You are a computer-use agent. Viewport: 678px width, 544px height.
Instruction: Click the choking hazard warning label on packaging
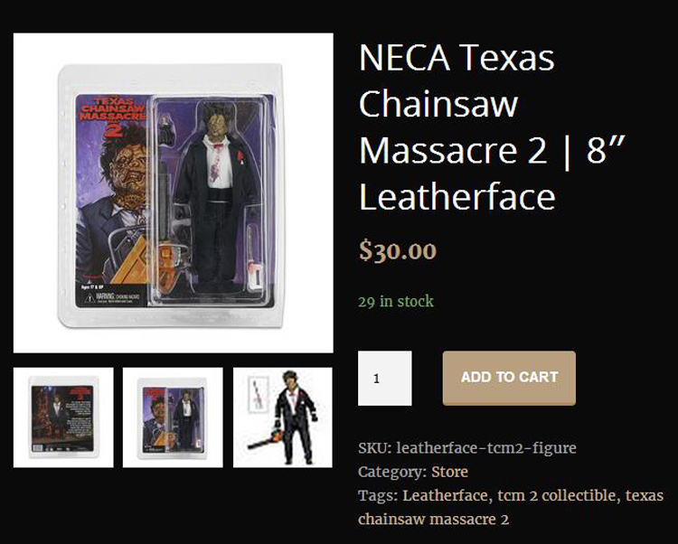(x=111, y=297)
